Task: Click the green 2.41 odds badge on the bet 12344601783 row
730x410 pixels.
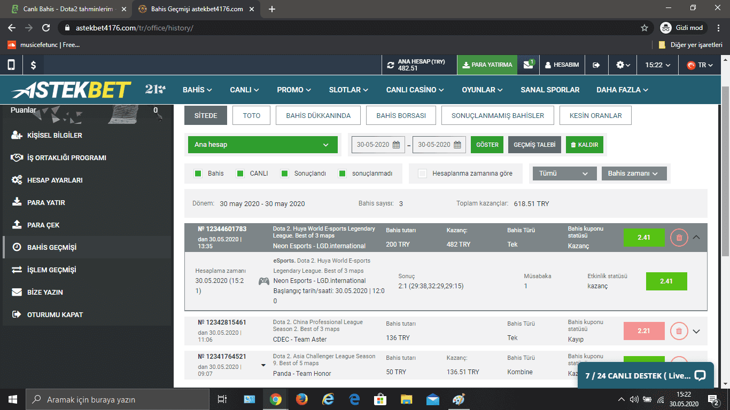Action: click(644, 238)
